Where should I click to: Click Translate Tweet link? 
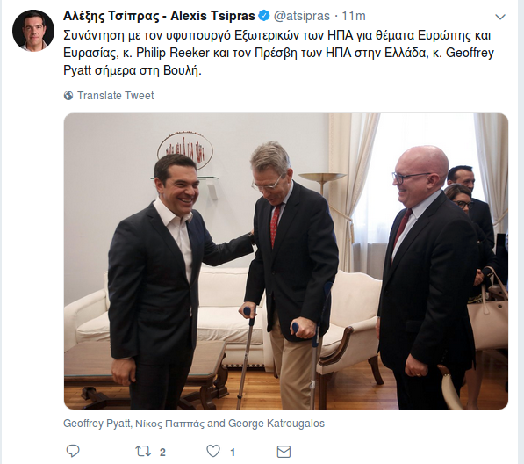point(115,96)
